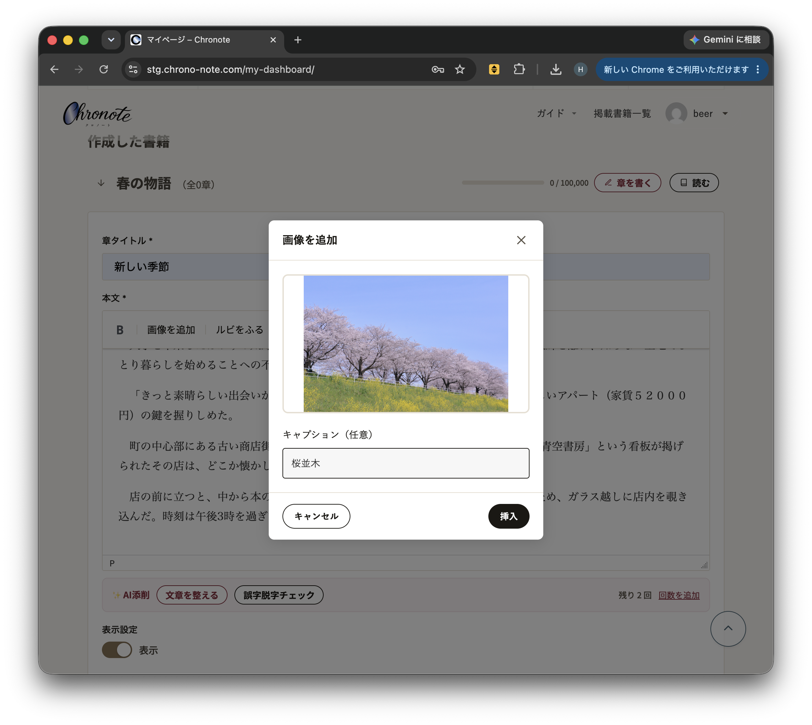Click the 読む button
The height and width of the screenshot is (725, 812).
(x=694, y=182)
